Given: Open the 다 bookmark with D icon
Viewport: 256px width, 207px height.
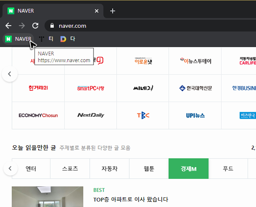Looking at the screenshot, I should point(68,39).
